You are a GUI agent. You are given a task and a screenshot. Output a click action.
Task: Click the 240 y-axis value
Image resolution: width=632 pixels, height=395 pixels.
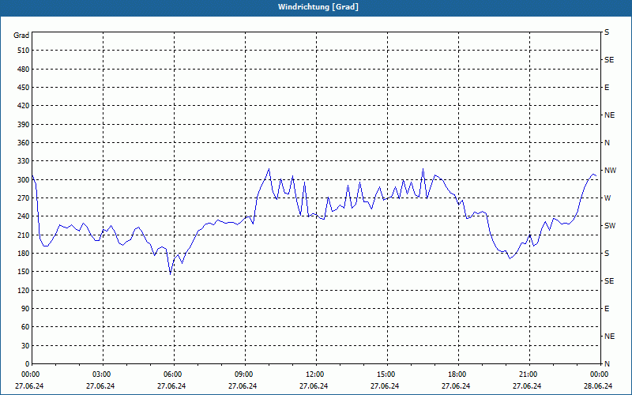tap(24, 216)
